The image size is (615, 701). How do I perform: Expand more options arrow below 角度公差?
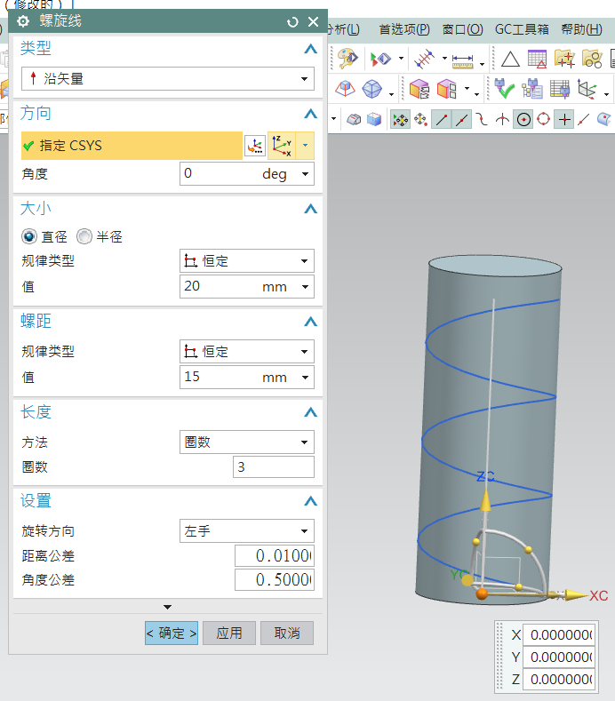click(x=168, y=607)
